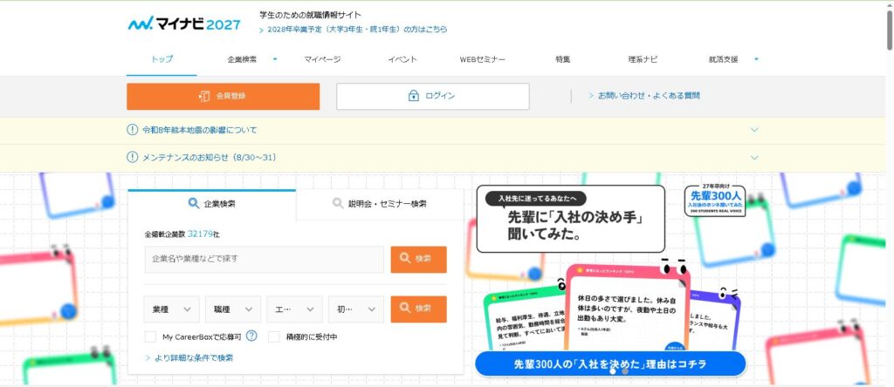Click the 32179 company count text

[200, 234]
